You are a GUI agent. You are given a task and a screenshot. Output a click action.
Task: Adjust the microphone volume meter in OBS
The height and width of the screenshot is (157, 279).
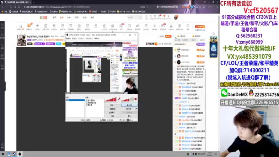[x=111, y=99]
